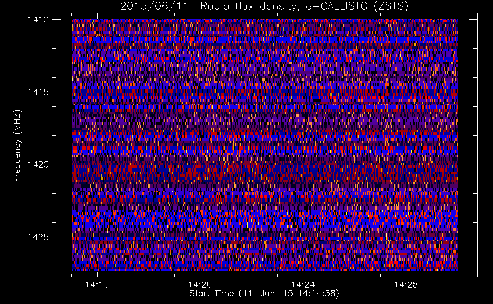The image size is (493, 304).
Task: Select the 1425 frequency tick label
Action: (x=38, y=237)
